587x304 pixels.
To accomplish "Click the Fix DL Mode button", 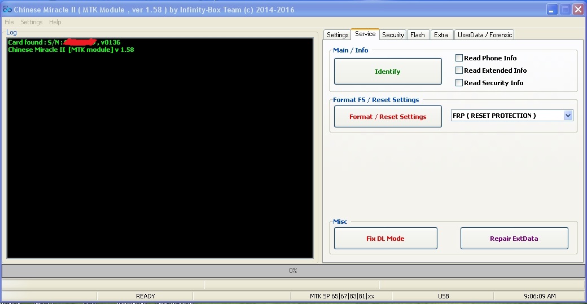I will 386,239.
